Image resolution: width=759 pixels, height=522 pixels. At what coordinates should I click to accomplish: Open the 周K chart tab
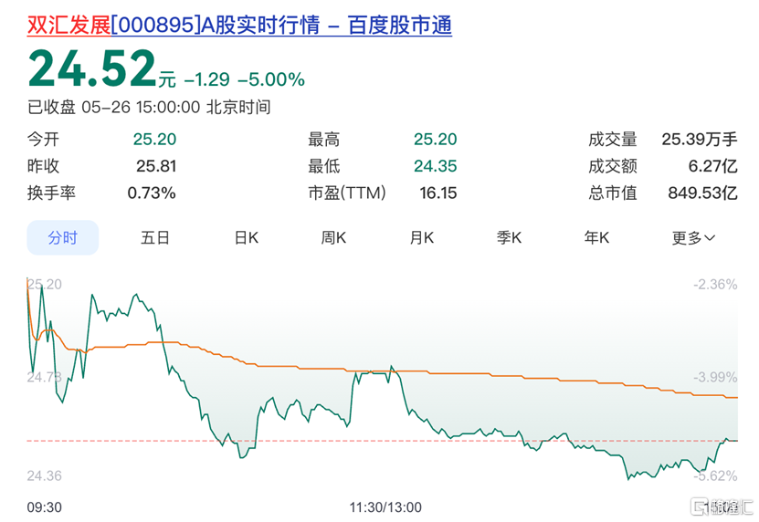coord(333,237)
